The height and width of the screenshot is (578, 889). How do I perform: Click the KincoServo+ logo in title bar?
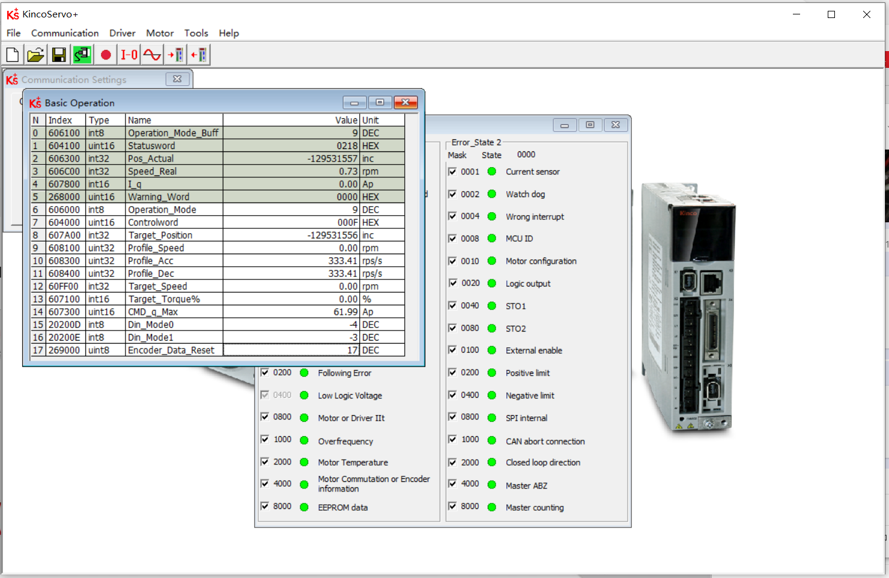coord(13,14)
